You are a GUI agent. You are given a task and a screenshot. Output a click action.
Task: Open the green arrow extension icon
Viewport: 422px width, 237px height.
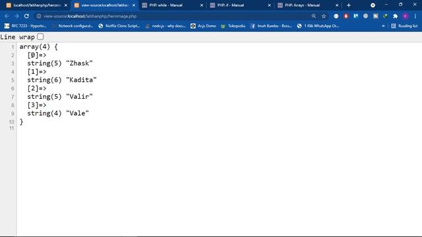[385, 16]
